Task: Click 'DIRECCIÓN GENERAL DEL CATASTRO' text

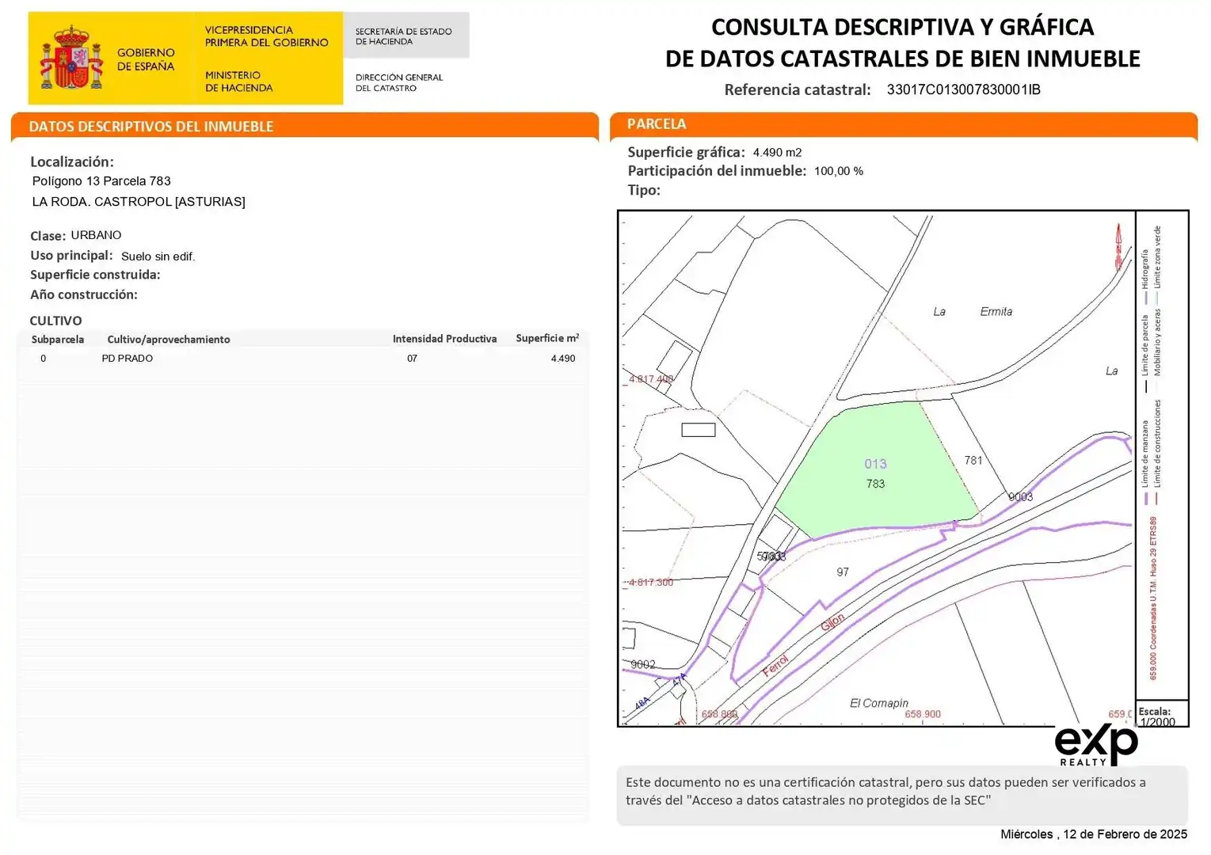Action: point(399,82)
